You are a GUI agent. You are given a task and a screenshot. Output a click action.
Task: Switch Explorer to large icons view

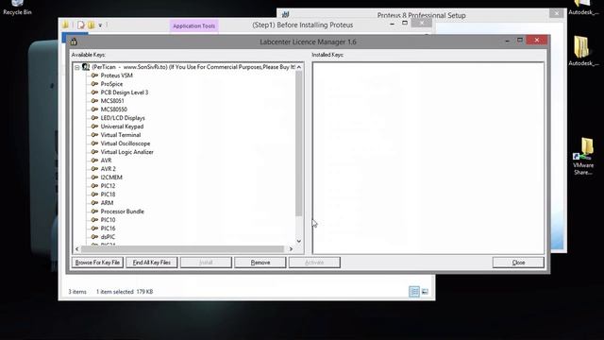click(x=425, y=292)
